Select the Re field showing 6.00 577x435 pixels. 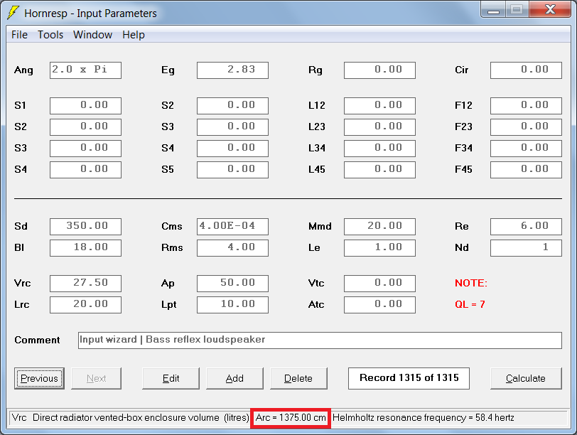click(527, 227)
